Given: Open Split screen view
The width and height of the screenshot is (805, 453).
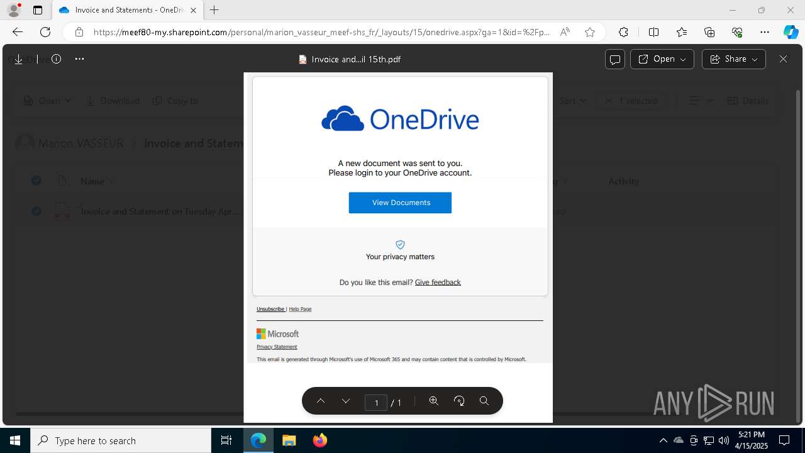Looking at the screenshot, I should click(653, 32).
